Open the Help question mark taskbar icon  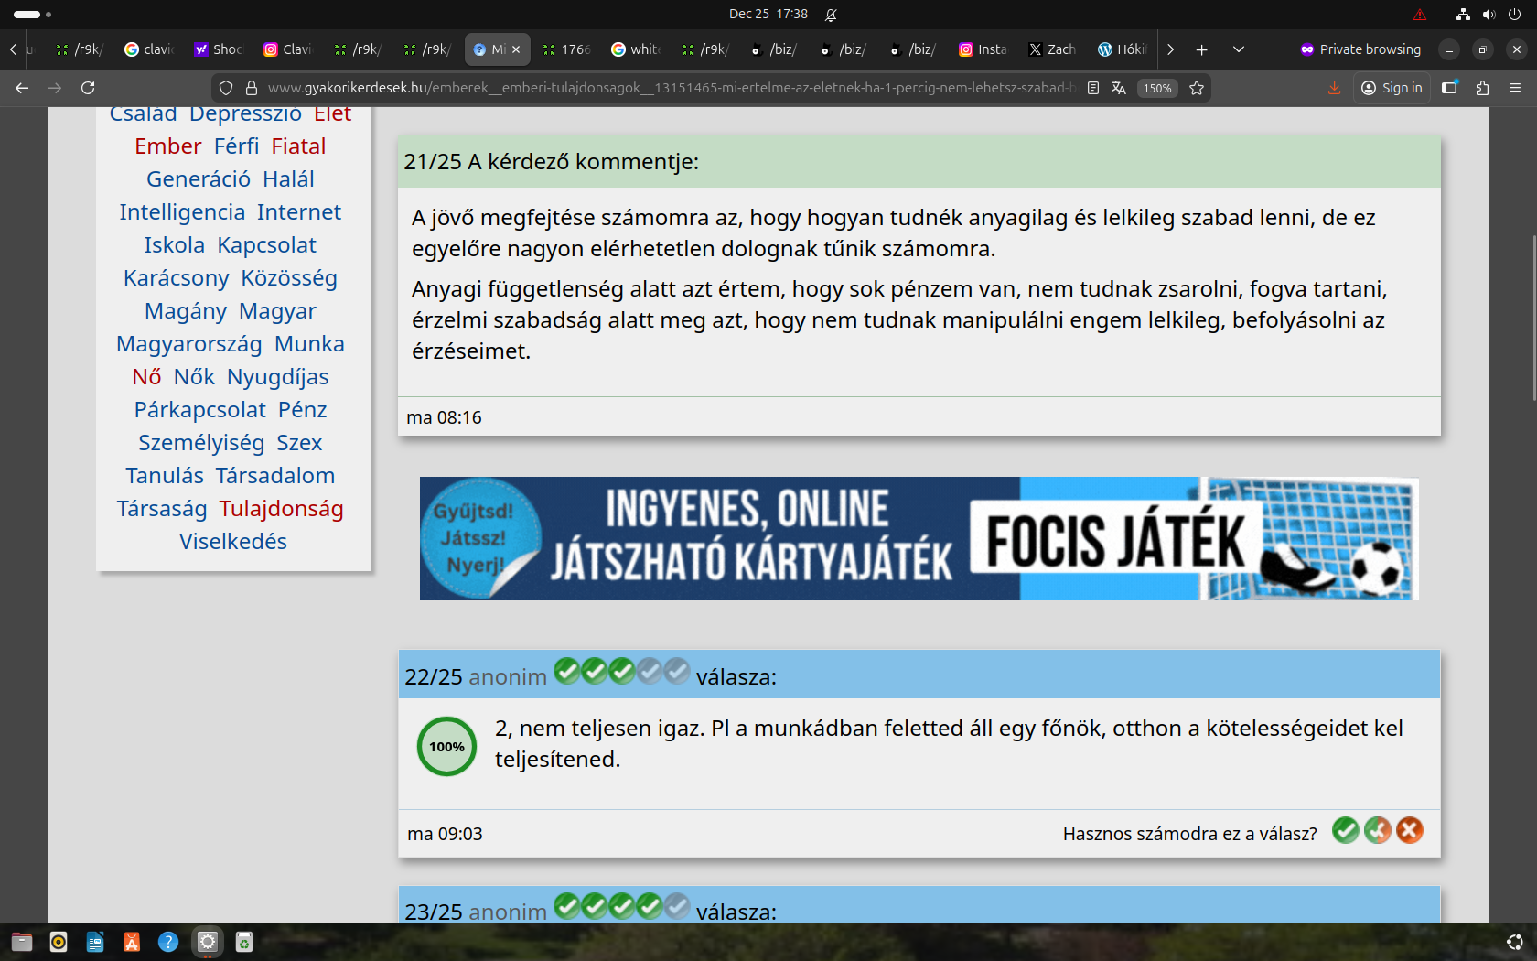point(168,942)
